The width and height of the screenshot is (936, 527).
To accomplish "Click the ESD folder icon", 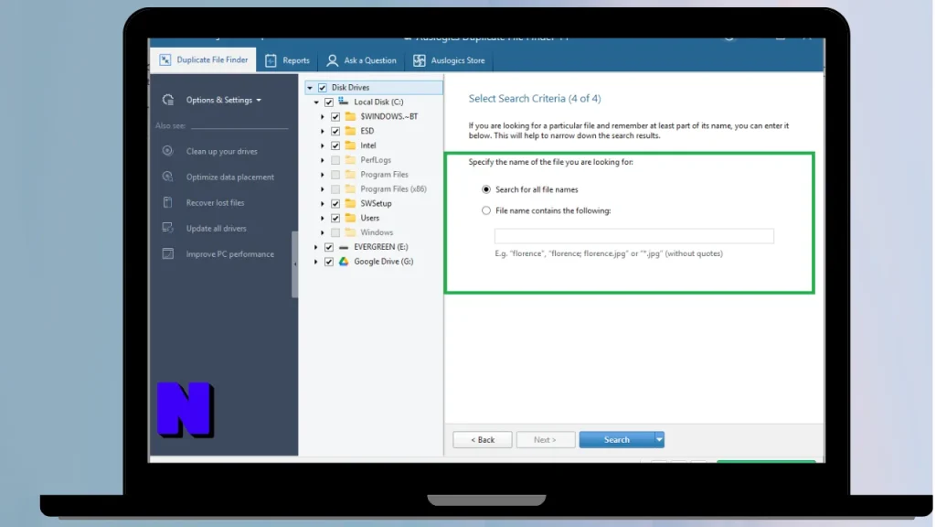I will click(350, 130).
